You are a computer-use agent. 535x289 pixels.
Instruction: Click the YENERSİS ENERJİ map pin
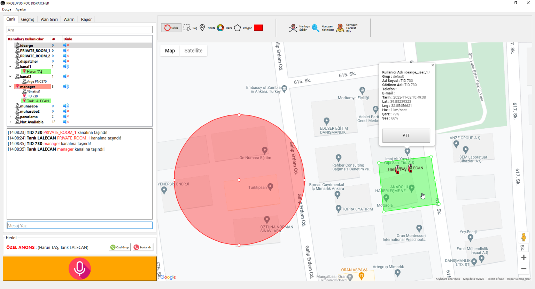164,190
